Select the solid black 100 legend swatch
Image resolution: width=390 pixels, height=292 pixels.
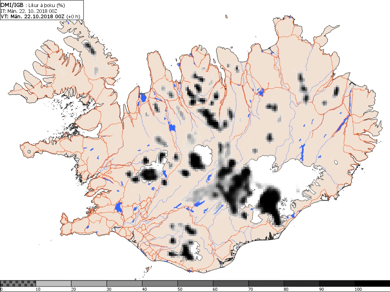coord(372,283)
